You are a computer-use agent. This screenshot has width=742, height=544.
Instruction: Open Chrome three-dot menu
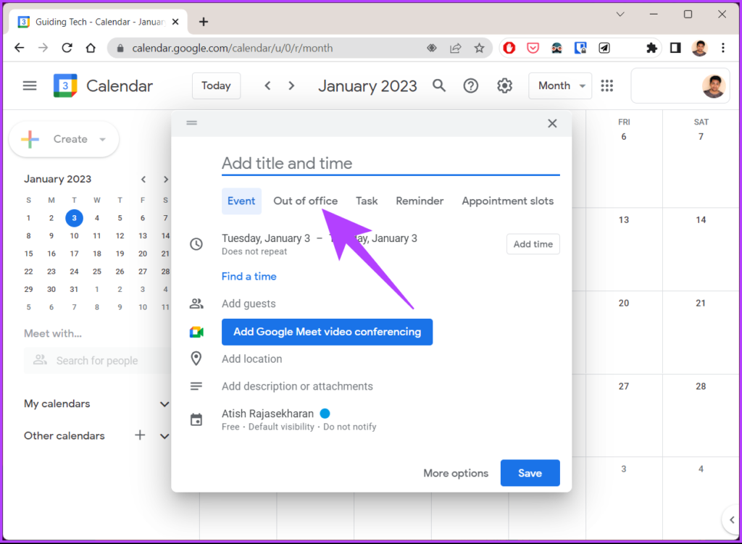point(723,48)
